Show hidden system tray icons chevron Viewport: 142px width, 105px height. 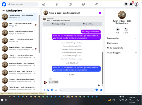click(118, 100)
